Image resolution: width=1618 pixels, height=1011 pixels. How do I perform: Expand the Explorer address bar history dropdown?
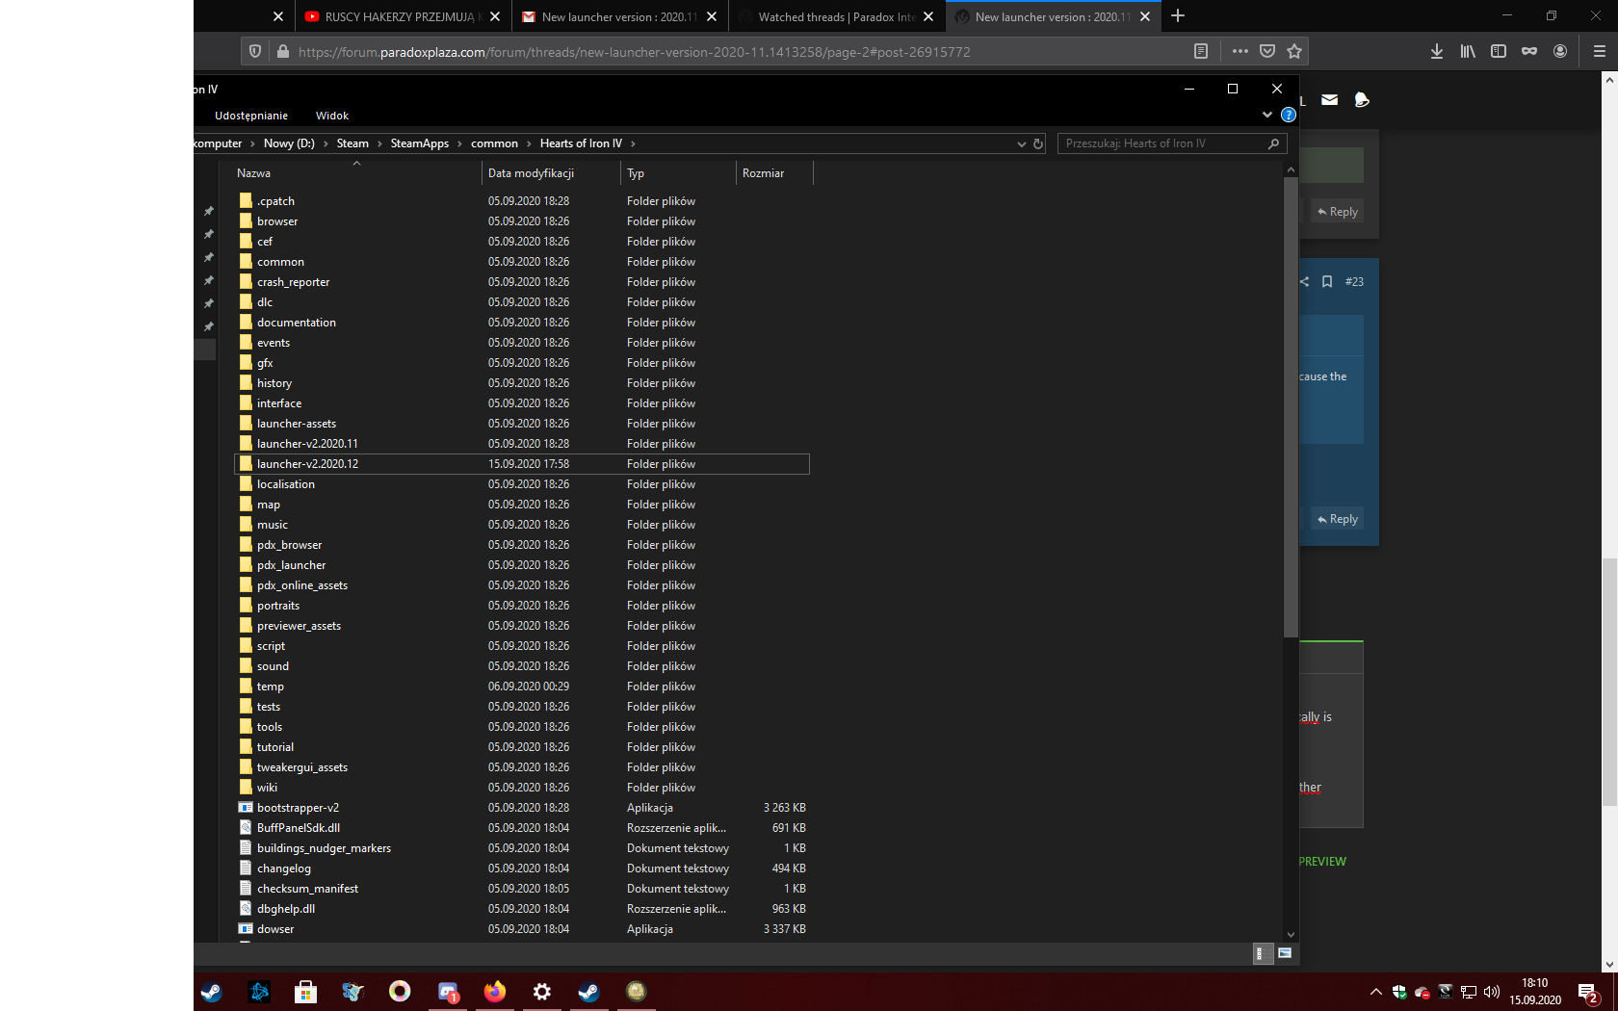click(1021, 143)
